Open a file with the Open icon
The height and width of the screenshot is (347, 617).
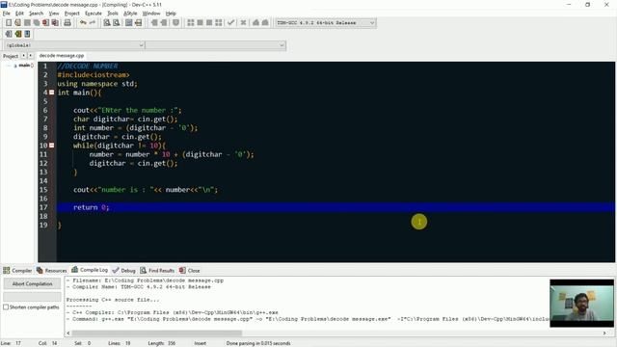[17, 23]
